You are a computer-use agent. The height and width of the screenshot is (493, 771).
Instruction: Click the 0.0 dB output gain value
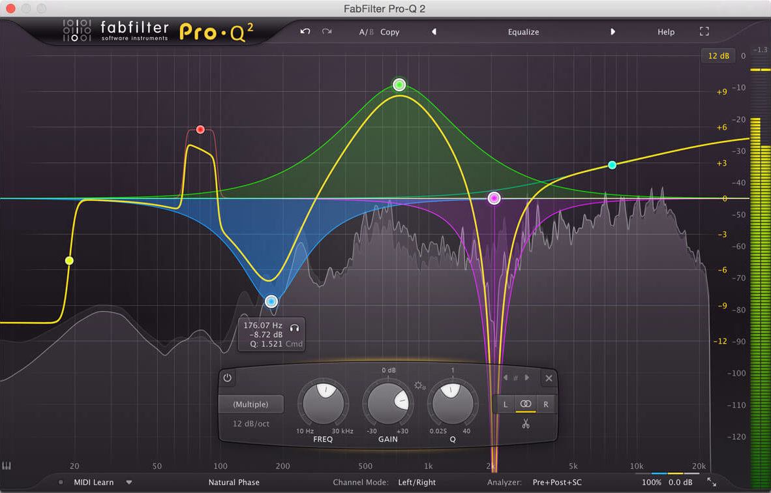coord(680,482)
